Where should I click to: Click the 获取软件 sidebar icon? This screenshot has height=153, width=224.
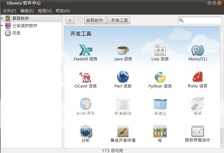8,18
